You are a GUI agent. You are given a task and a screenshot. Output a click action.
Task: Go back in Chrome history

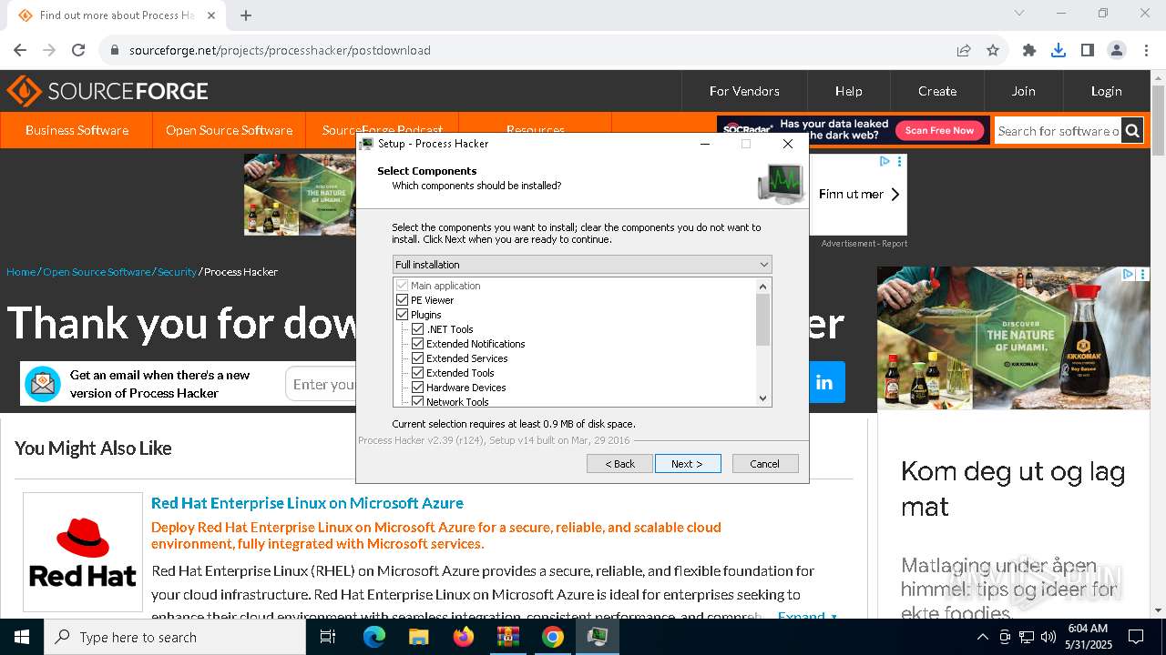click(20, 50)
